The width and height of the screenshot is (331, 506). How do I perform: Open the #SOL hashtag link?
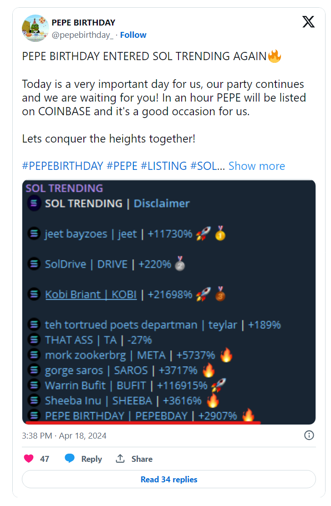point(205,166)
